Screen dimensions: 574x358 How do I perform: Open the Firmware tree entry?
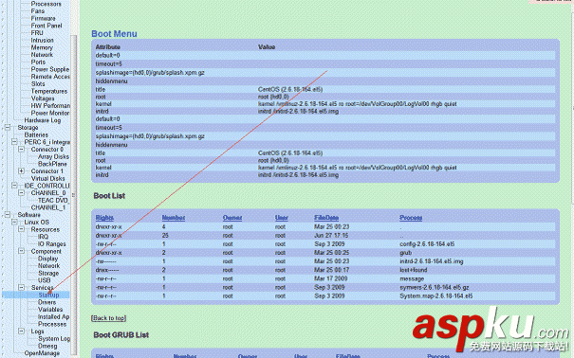point(44,18)
